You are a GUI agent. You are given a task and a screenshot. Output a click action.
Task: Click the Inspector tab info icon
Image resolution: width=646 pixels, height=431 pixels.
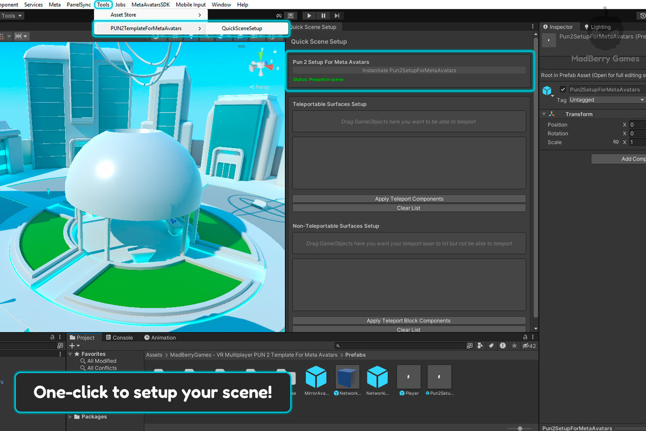click(545, 27)
